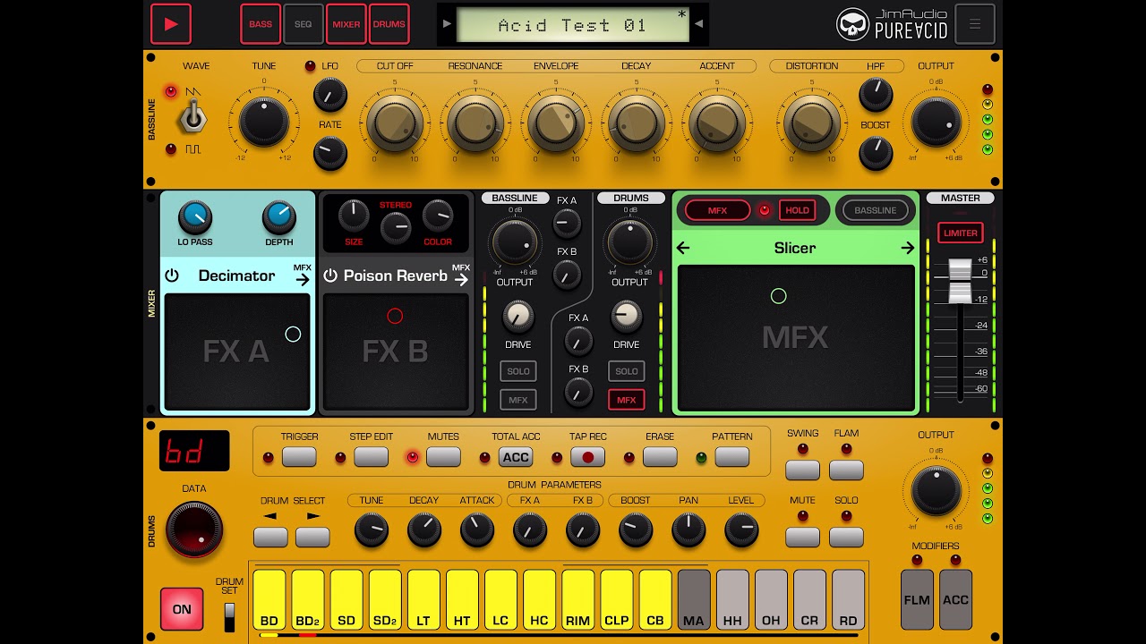Click the master fader handle

pos(960,282)
